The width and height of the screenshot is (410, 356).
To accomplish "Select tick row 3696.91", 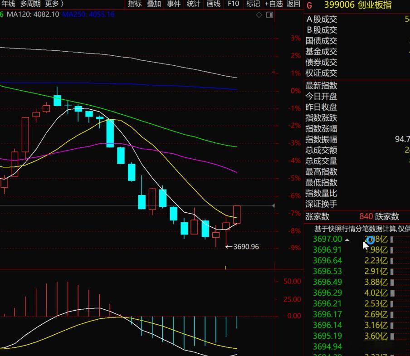I will (357, 250).
